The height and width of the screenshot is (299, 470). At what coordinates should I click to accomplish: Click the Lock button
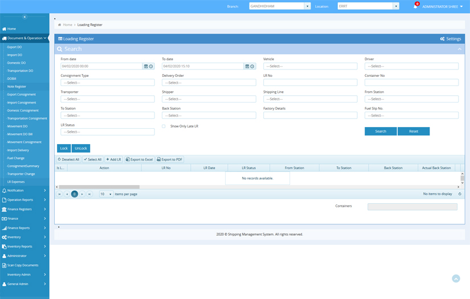[64, 148]
